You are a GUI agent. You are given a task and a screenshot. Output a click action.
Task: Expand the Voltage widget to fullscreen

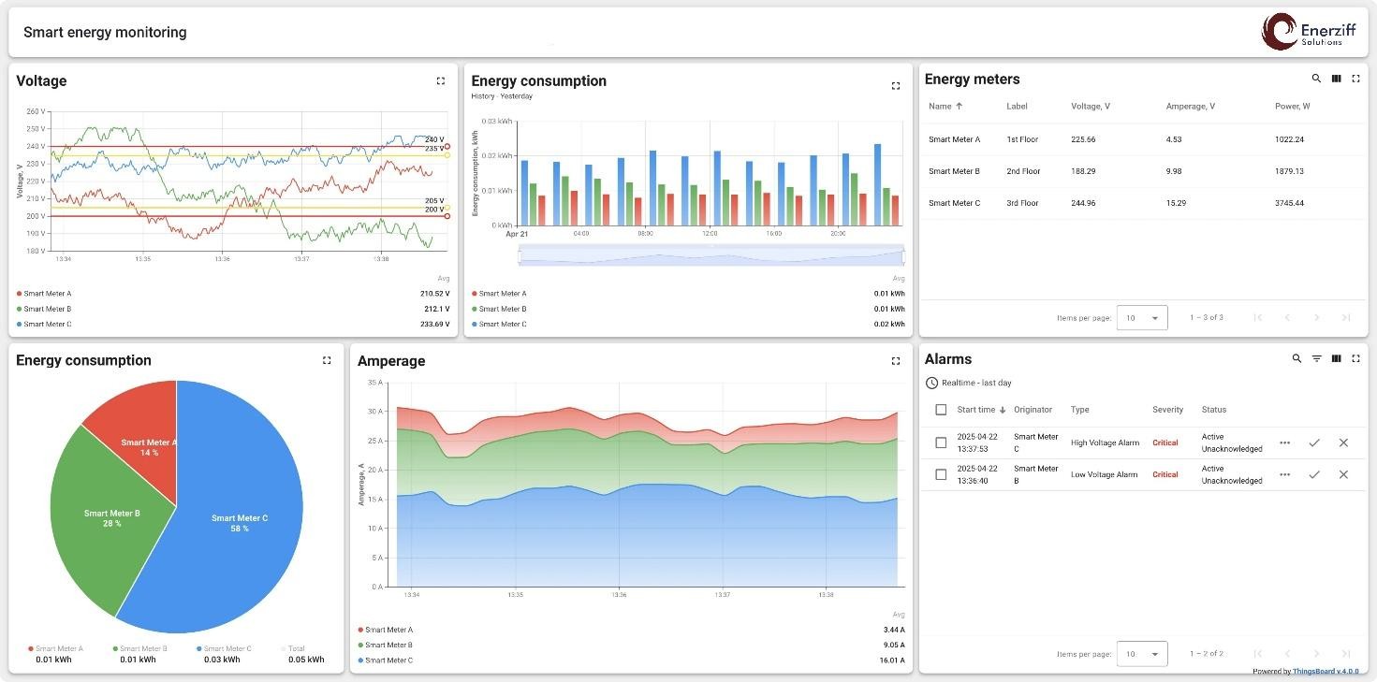pos(441,81)
